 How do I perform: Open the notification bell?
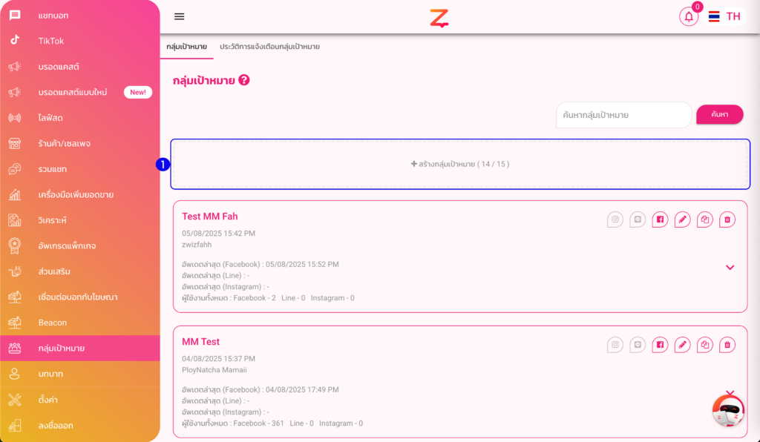coord(689,16)
